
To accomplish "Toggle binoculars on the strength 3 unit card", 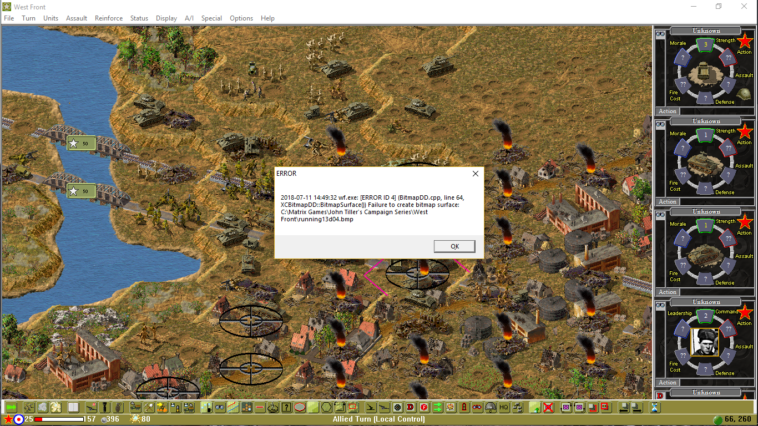I will point(660,34).
